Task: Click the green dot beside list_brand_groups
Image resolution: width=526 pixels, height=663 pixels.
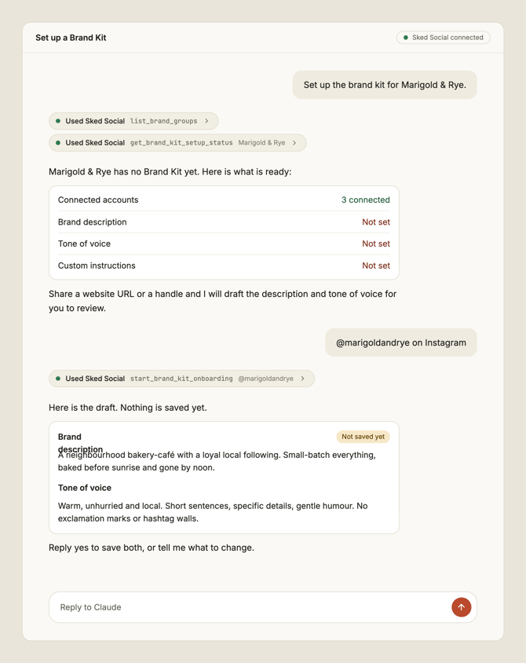Action: (58, 121)
